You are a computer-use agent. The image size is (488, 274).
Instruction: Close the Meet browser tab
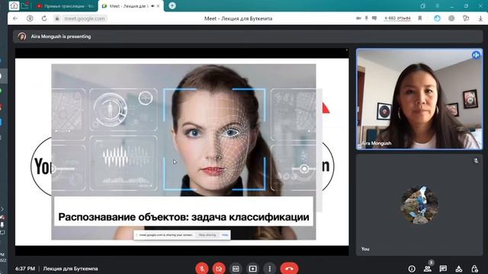click(x=158, y=6)
